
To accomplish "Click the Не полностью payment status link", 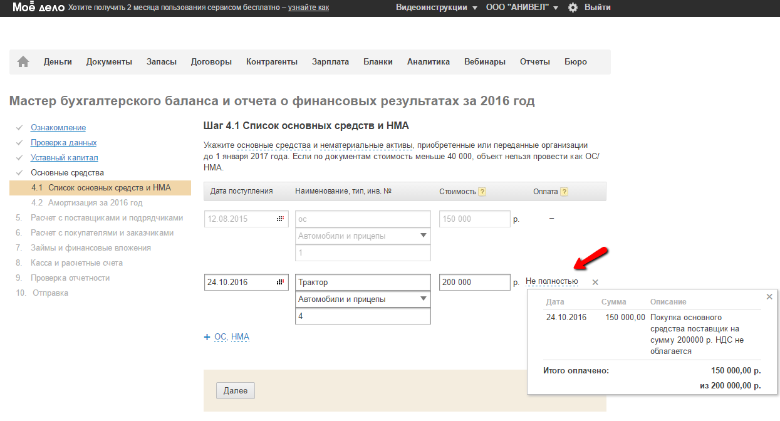I will [551, 282].
